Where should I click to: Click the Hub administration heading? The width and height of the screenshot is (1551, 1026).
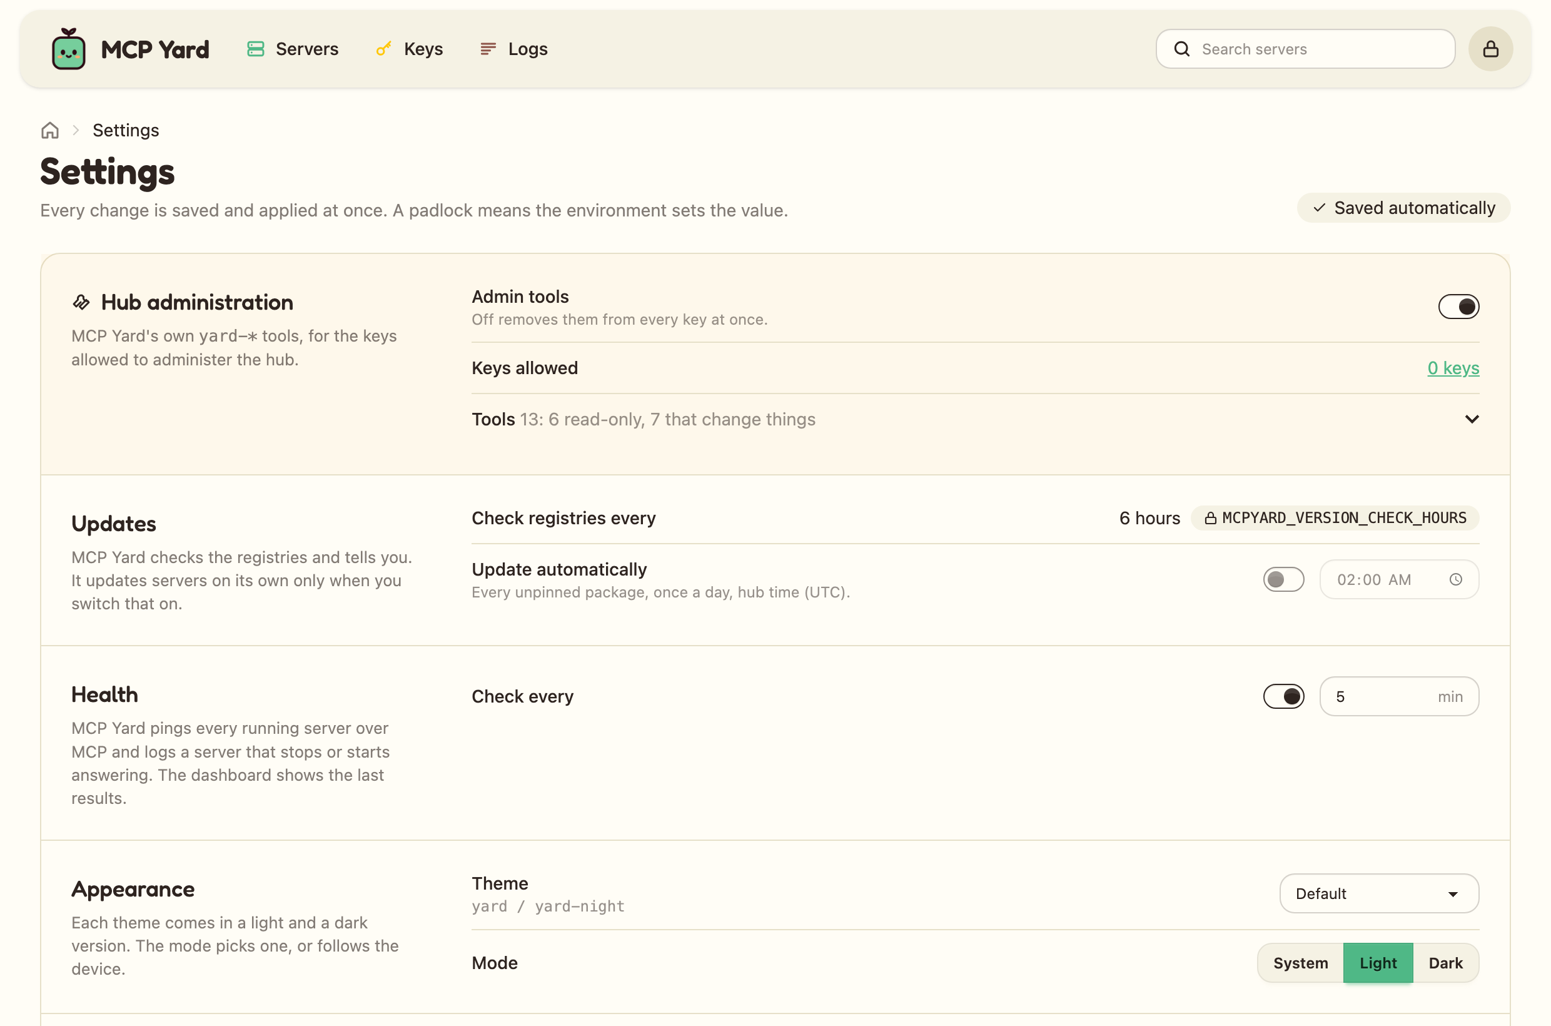coord(197,302)
